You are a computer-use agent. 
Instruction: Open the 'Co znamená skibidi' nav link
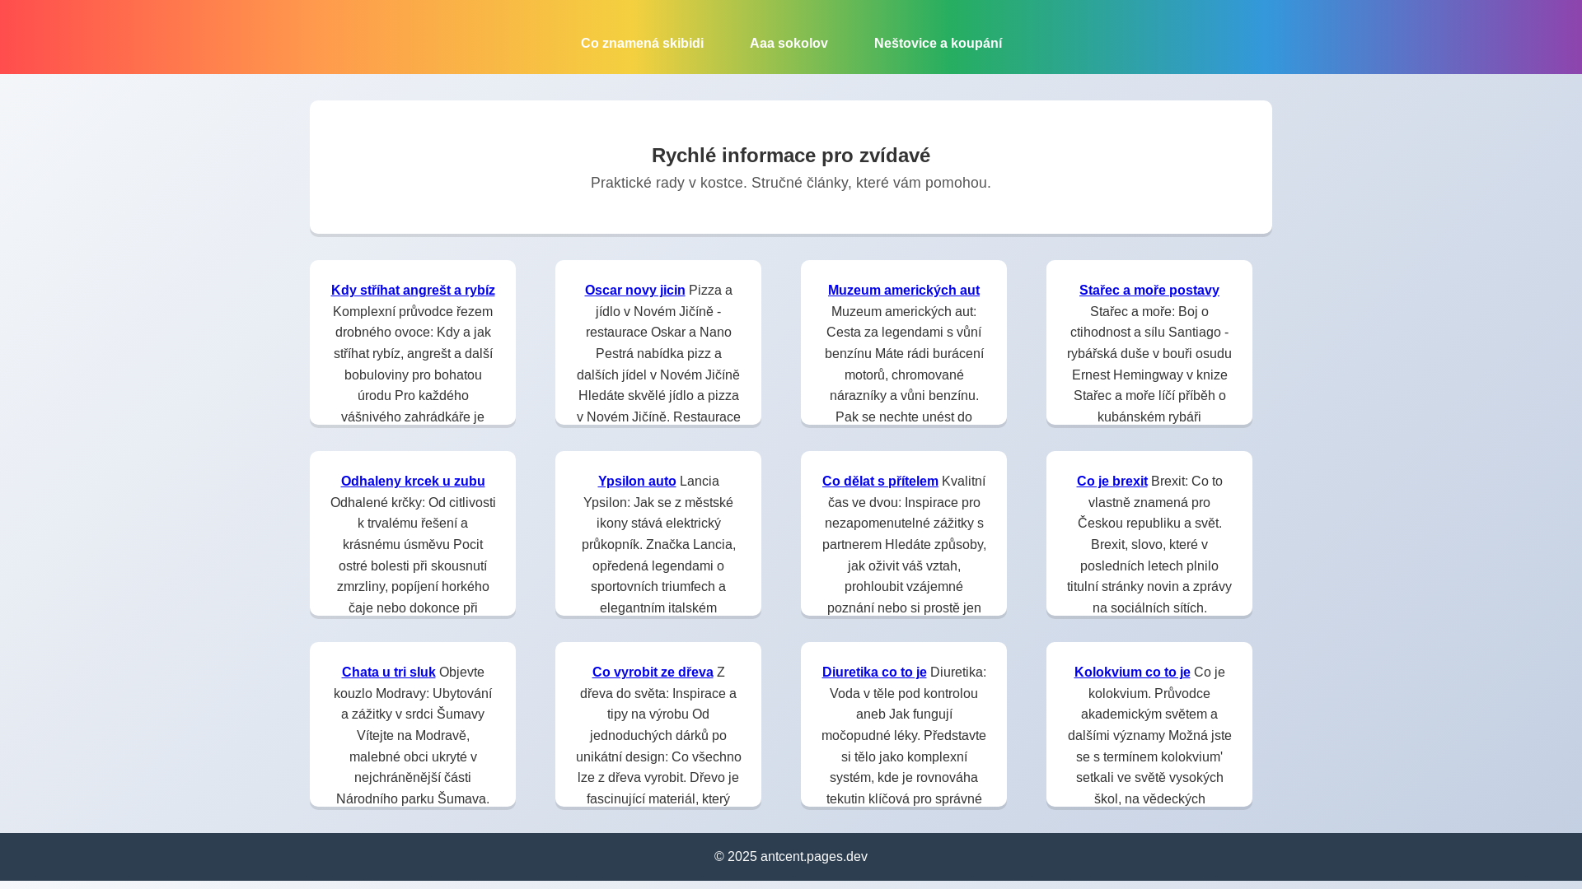coord(642,44)
